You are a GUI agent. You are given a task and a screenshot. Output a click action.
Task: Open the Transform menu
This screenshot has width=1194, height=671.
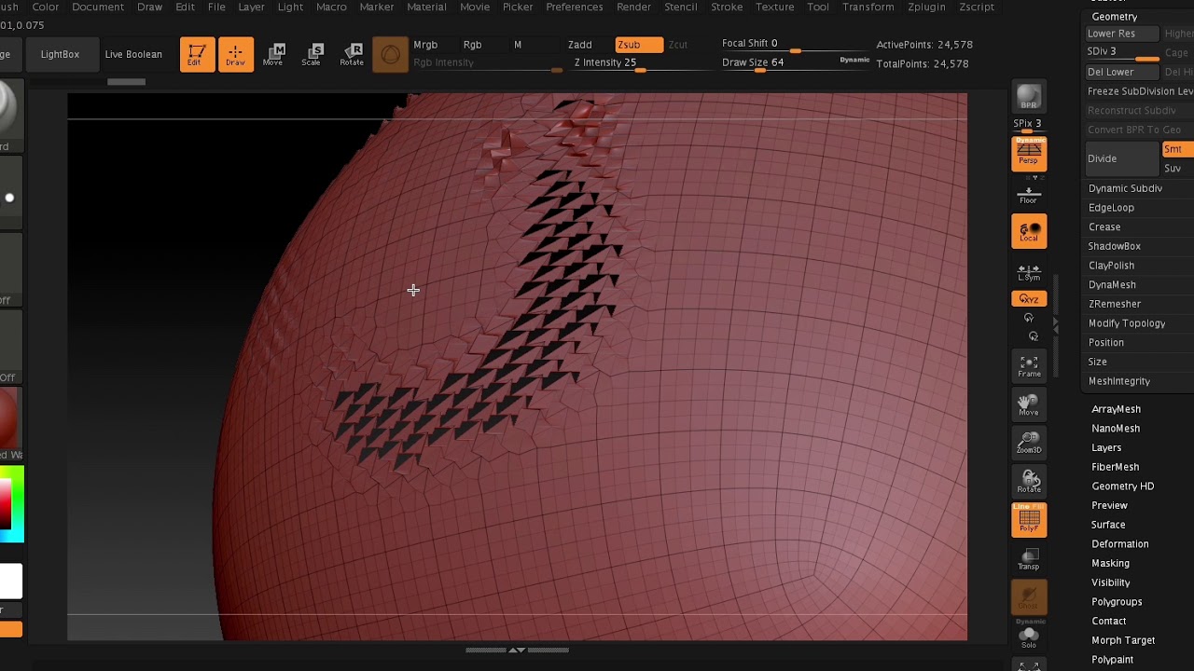point(868,7)
